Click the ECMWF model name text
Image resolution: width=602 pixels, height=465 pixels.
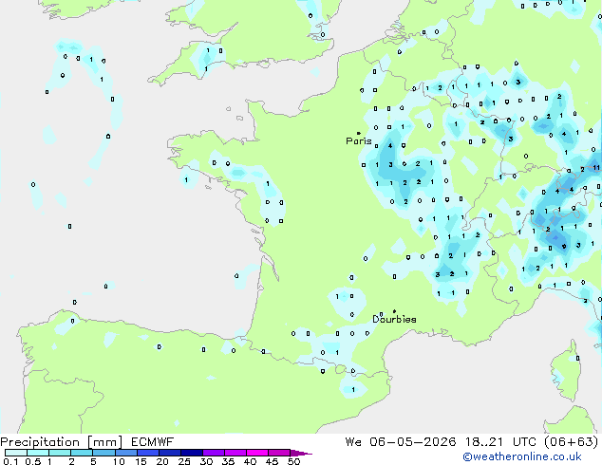153,442
